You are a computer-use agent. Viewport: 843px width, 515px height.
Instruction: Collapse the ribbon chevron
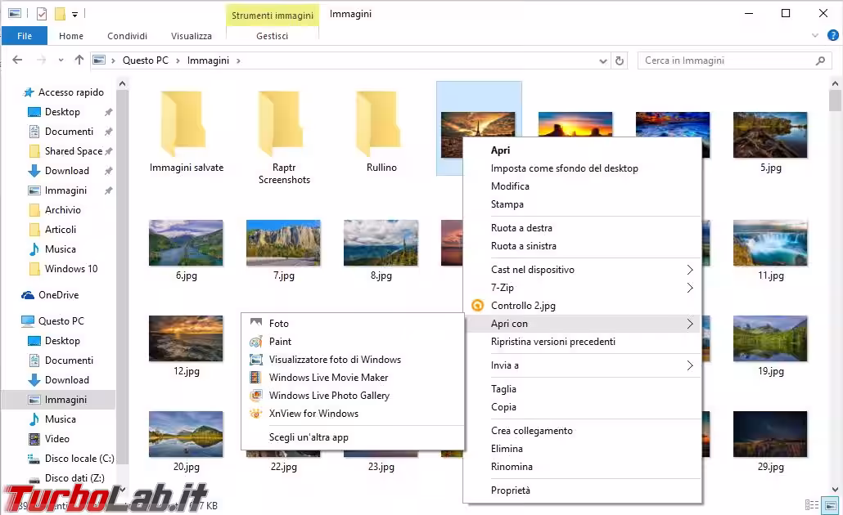(x=817, y=36)
